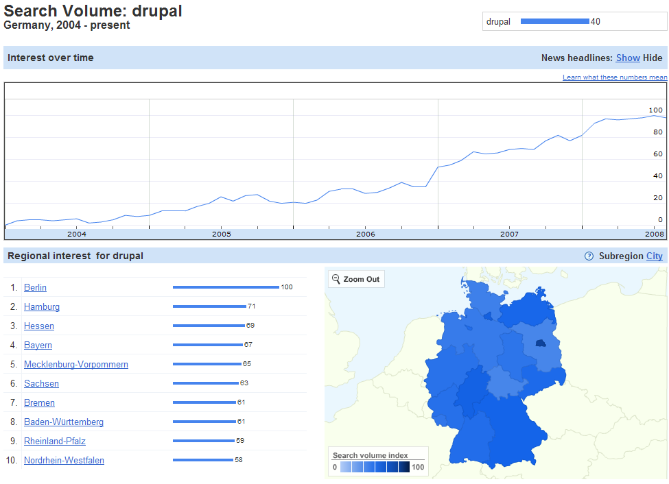Image resolution: width=669 pixels, height=484 pixels.
Task: Click the Bayern region link
Action: point(38,346)
